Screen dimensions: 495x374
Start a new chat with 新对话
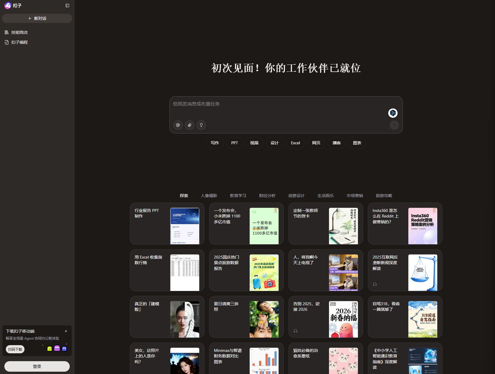[37, 18]
